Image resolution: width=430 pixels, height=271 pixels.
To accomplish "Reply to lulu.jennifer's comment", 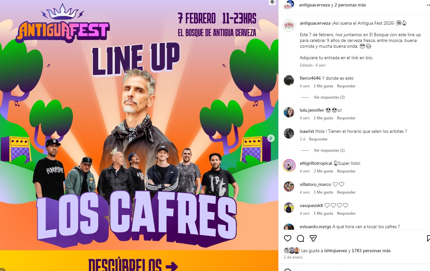I will pyautogui.click(x=346, y=118).
